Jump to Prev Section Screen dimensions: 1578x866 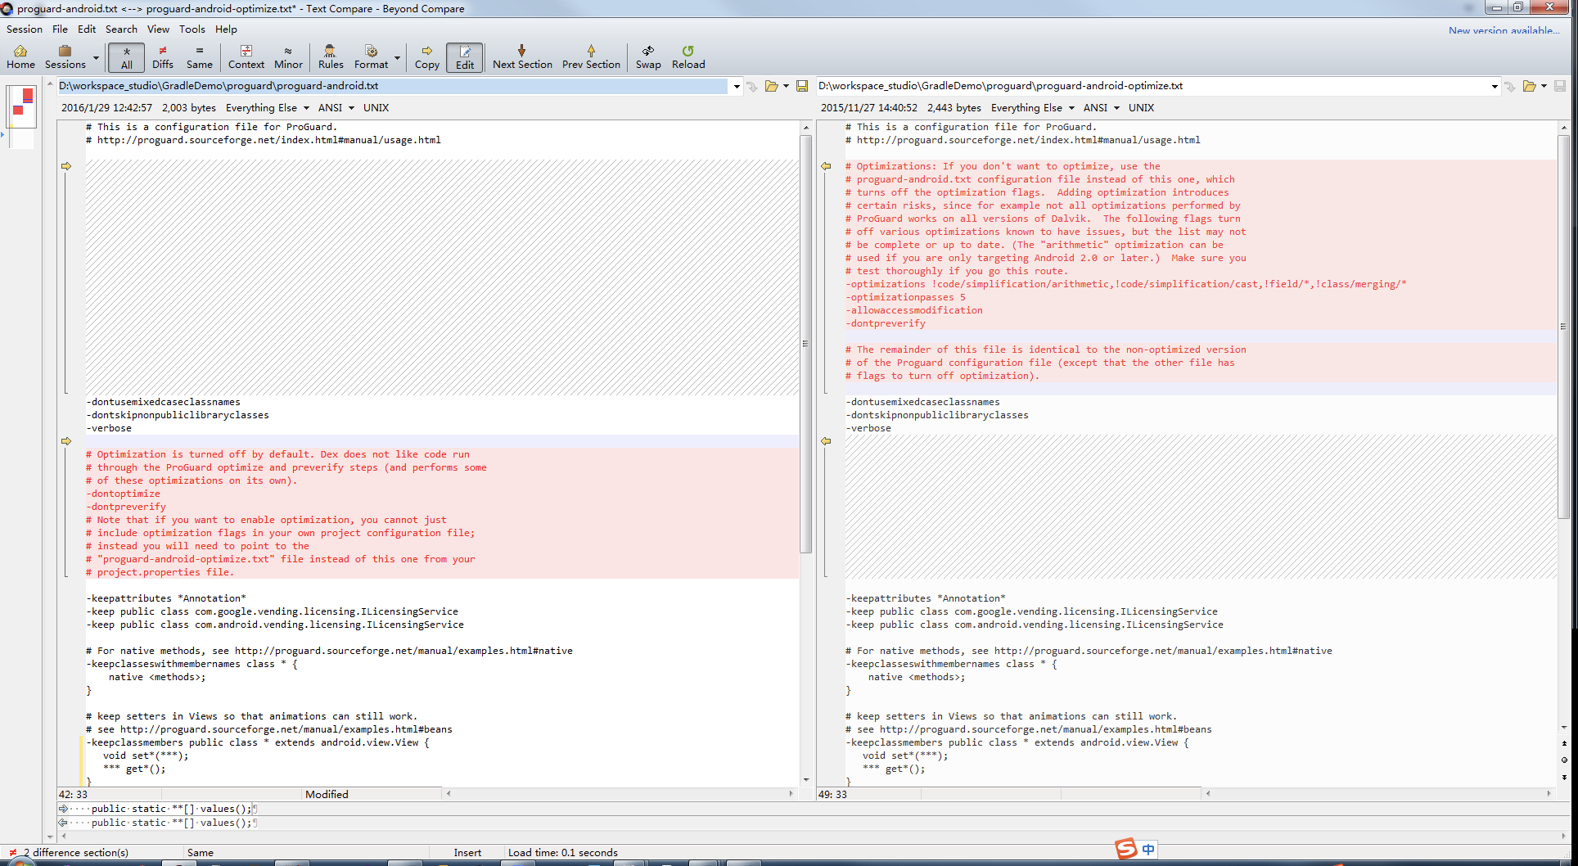pos(591,57)
